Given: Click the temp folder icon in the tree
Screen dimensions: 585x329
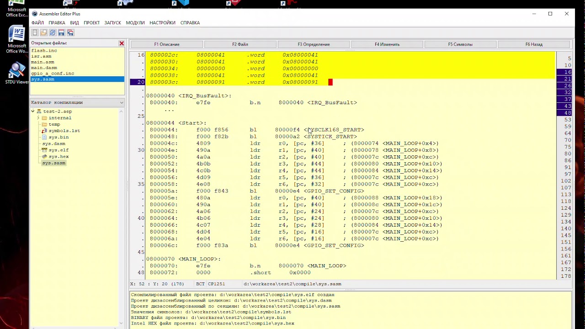Looking at the screenshot, I should click(x=44, y=124).
